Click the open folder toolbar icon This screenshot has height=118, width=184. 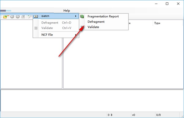[x=5, y=17]
